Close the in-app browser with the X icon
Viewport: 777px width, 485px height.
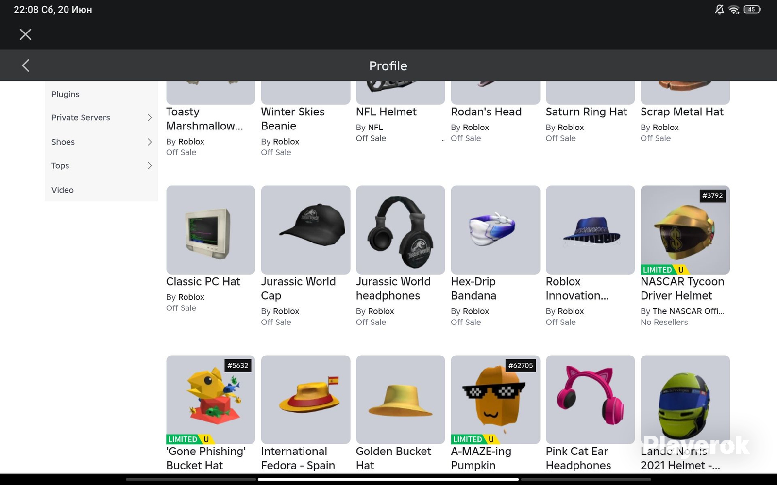click(x=25, y=34)
